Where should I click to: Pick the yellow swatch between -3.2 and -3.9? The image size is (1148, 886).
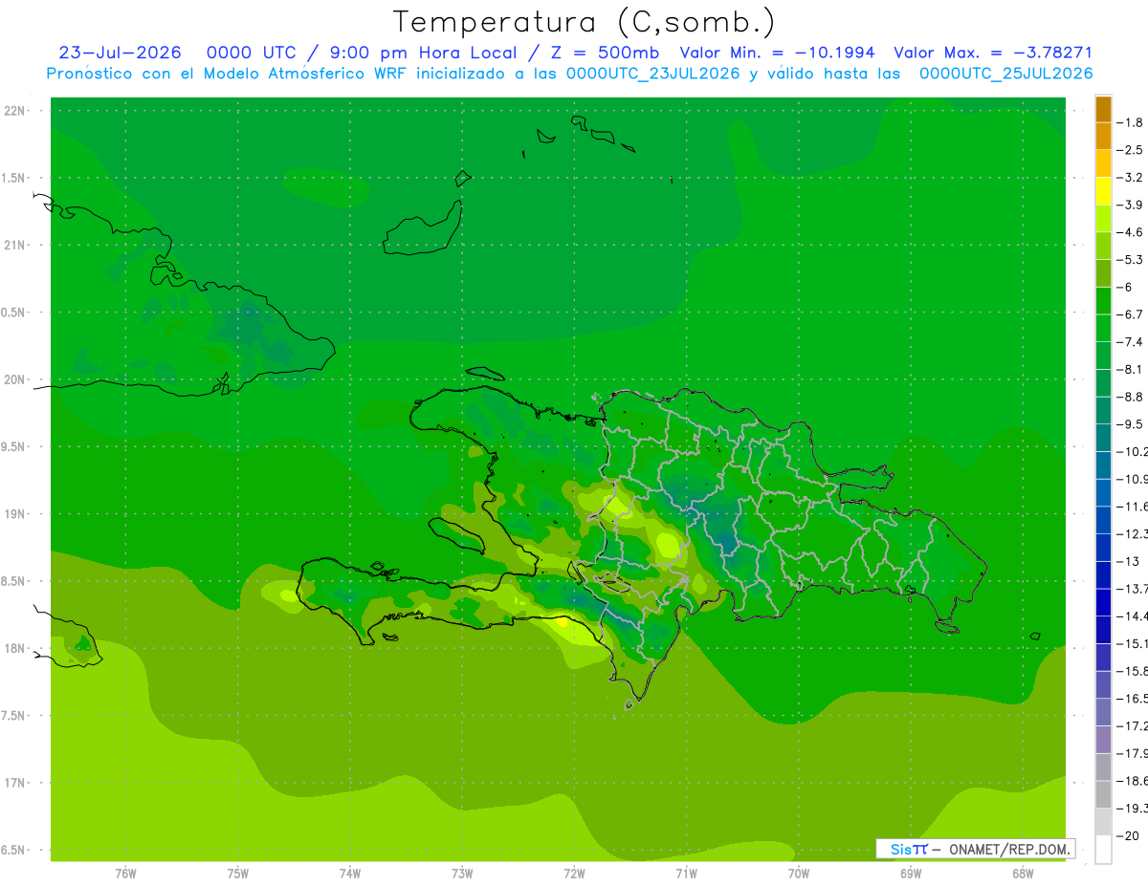(1103, 191)
